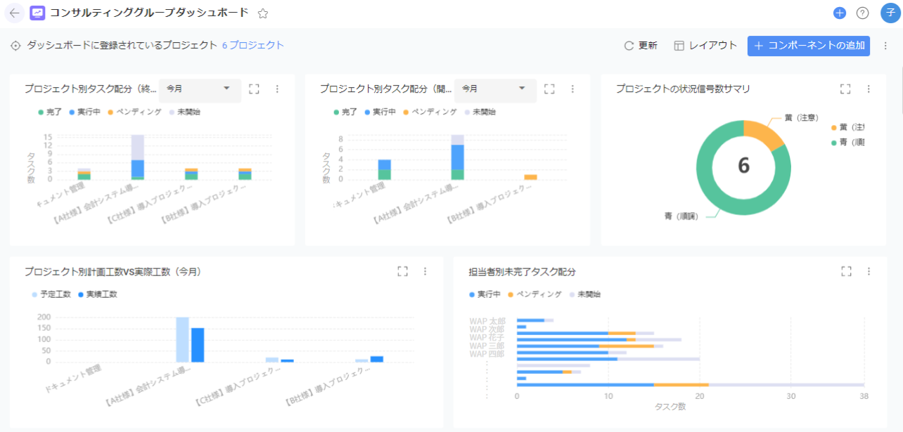
Task: Click the purple dashboard icon beside the title
Action: 37,13
